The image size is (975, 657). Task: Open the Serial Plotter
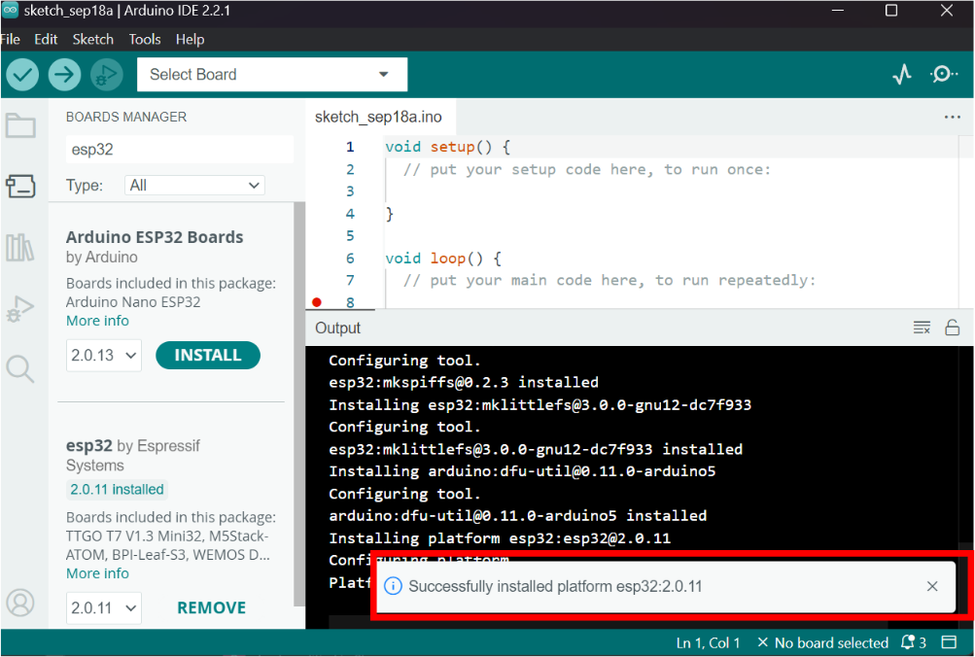pyautogui.click(x=902, y=75)
